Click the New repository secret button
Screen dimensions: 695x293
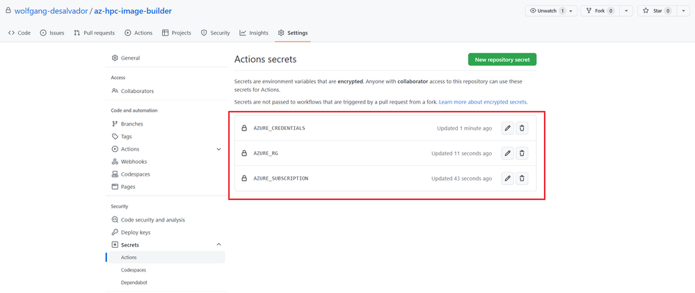pyautogui.click(x=502, y=59)
